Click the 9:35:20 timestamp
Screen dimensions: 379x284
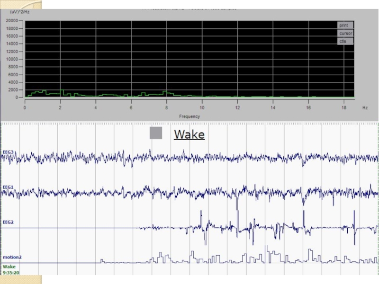[x=11, y=272]
